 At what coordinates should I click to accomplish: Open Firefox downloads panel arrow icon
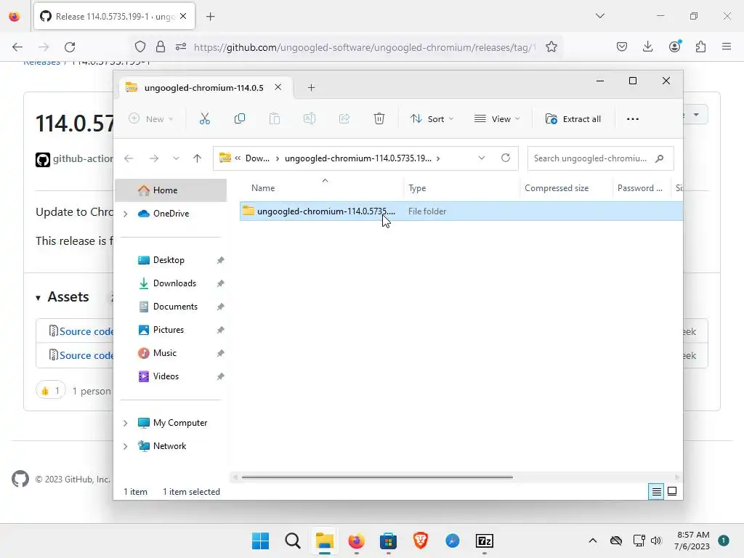[647, 46]
